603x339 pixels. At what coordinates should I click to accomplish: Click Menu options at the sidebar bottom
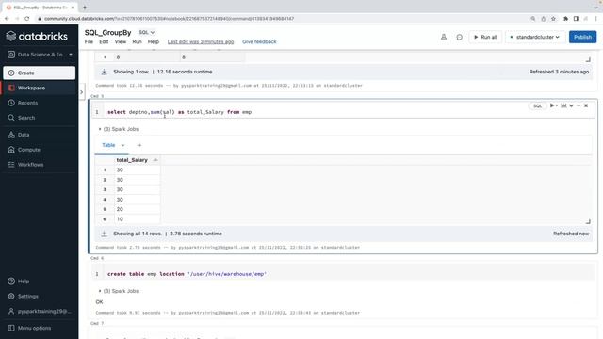[34, 328]
